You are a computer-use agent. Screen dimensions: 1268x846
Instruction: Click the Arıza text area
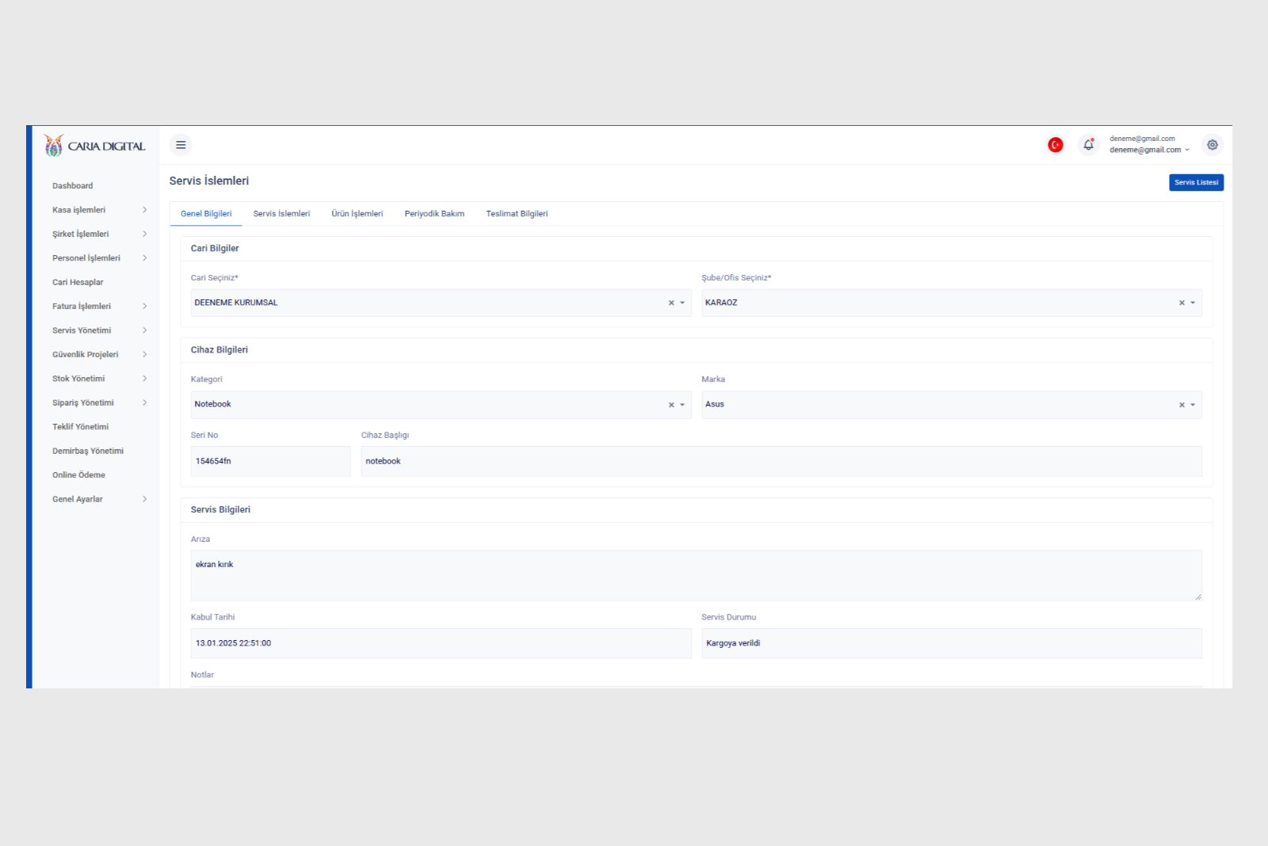[696, 575]
